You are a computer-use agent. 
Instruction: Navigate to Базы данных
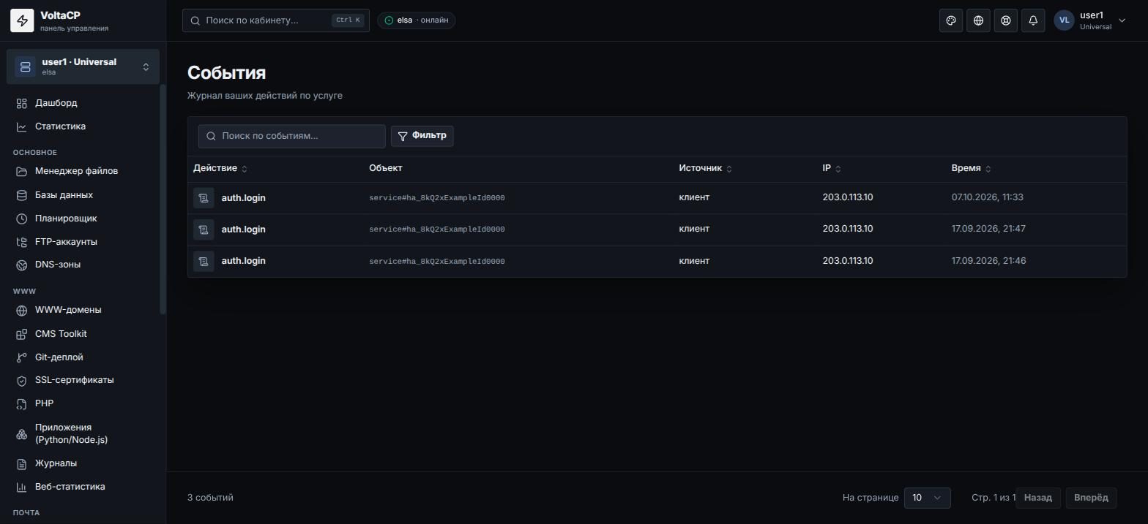(x=83, y=195)
